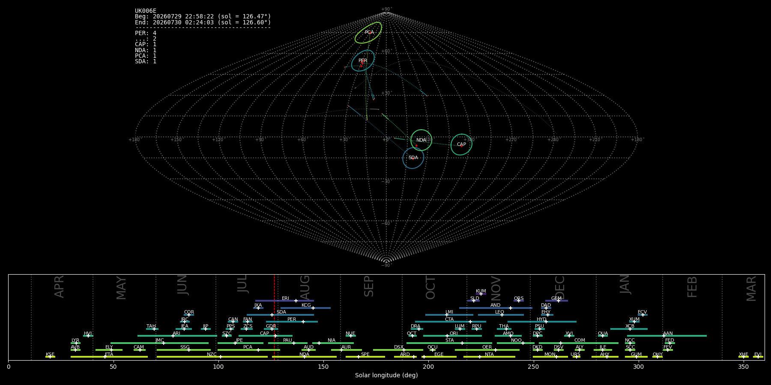The height and width of the screenshot is (385, 771).
Task: Click the DSX shower label in timeline
Action: [x=399, y=347]
